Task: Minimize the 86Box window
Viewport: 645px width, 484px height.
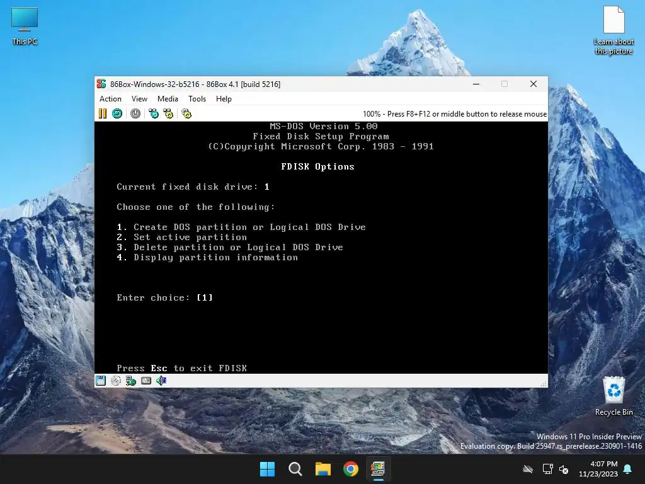Action: pos(476,84)
